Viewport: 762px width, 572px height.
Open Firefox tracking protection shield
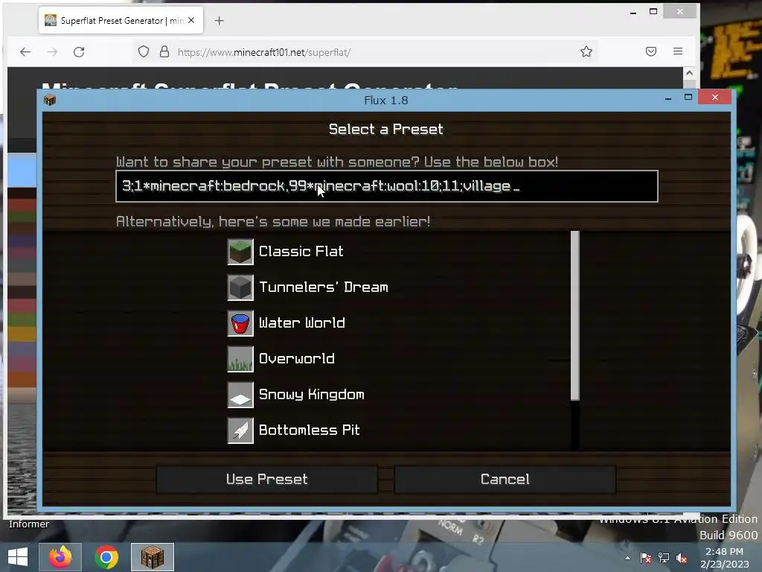tap(144, 51)
